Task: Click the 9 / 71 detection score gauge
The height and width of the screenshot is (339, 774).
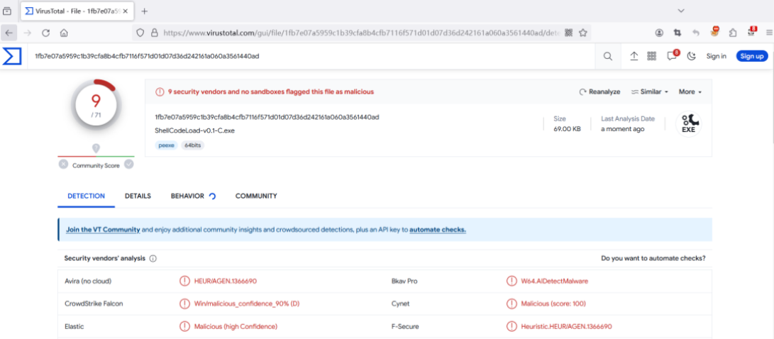Action: point(96,104)
